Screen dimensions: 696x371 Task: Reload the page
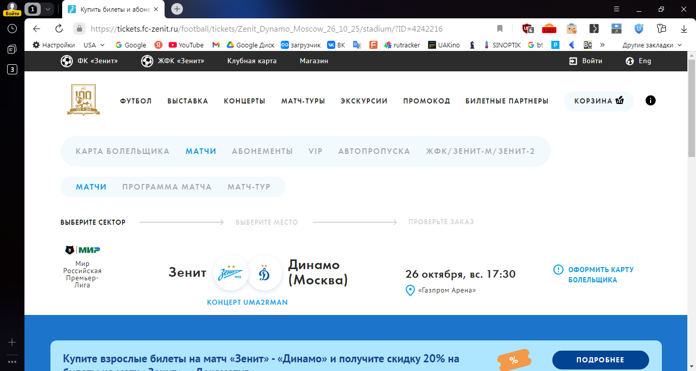coord(59,29)
